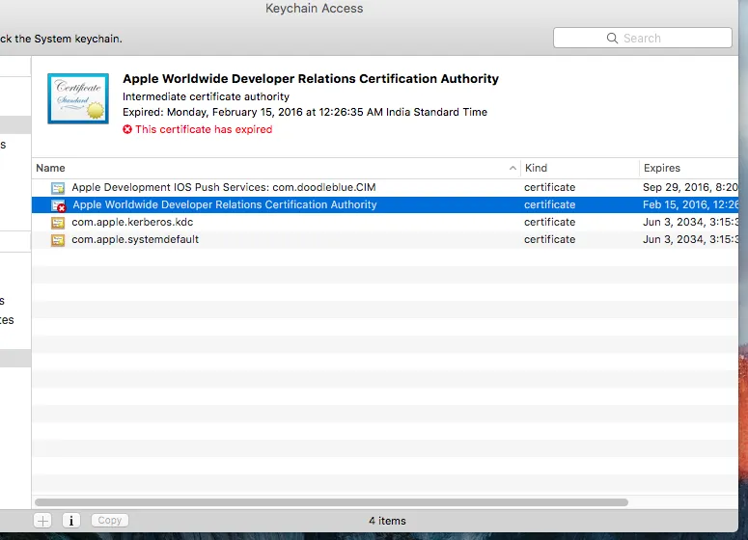Click the Search field in the toolbar

(642, 38)
